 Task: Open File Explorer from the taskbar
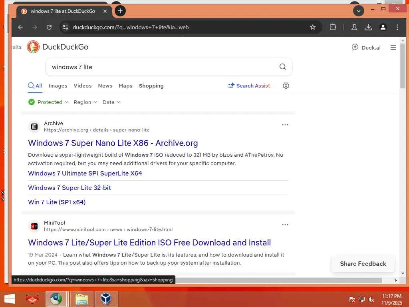81,299
